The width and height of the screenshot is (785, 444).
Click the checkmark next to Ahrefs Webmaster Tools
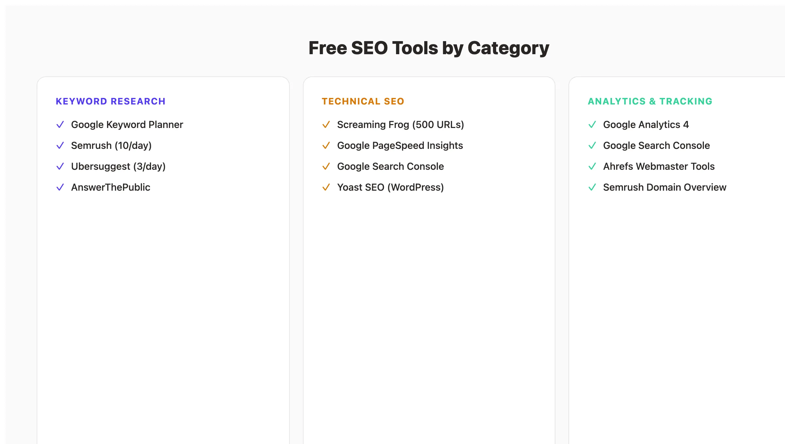coord(592,166)
